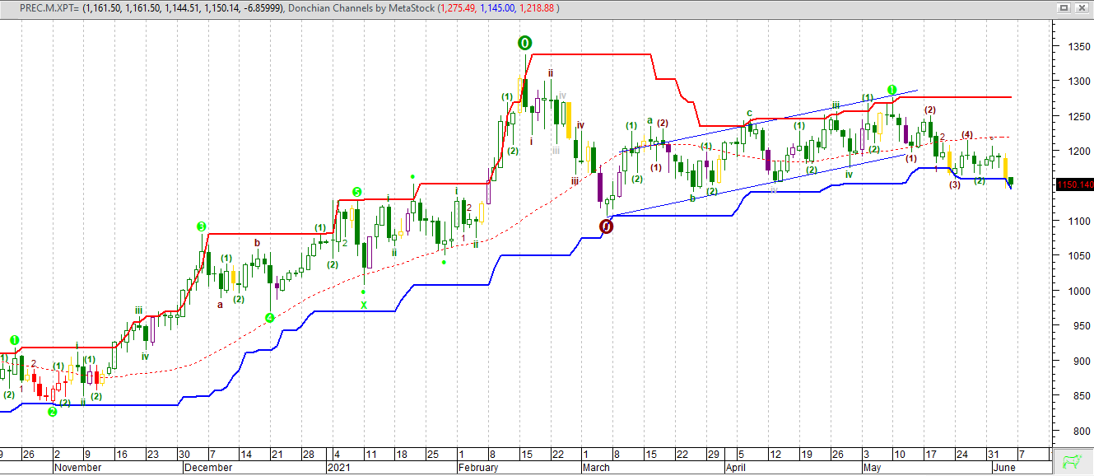Click the March month label on date axis

point(596,468)
